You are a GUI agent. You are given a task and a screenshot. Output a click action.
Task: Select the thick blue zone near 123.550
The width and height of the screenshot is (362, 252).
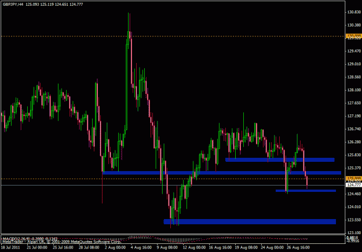coord(250,221)
